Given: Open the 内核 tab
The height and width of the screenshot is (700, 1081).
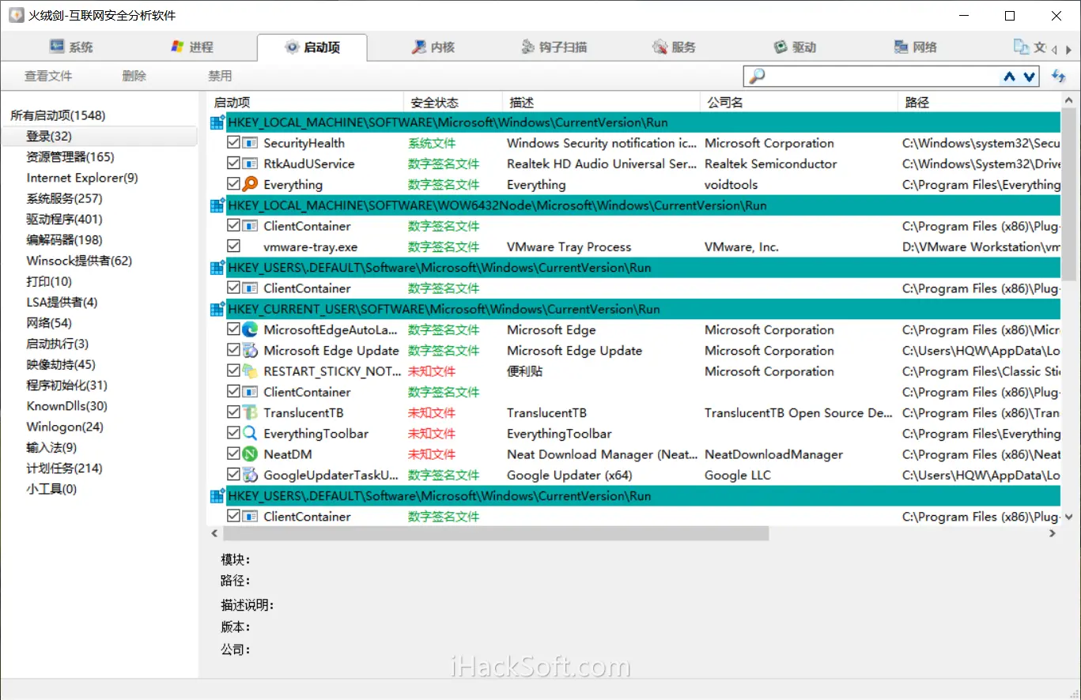Looking at the screenshot, I should (x=433, y=47).
